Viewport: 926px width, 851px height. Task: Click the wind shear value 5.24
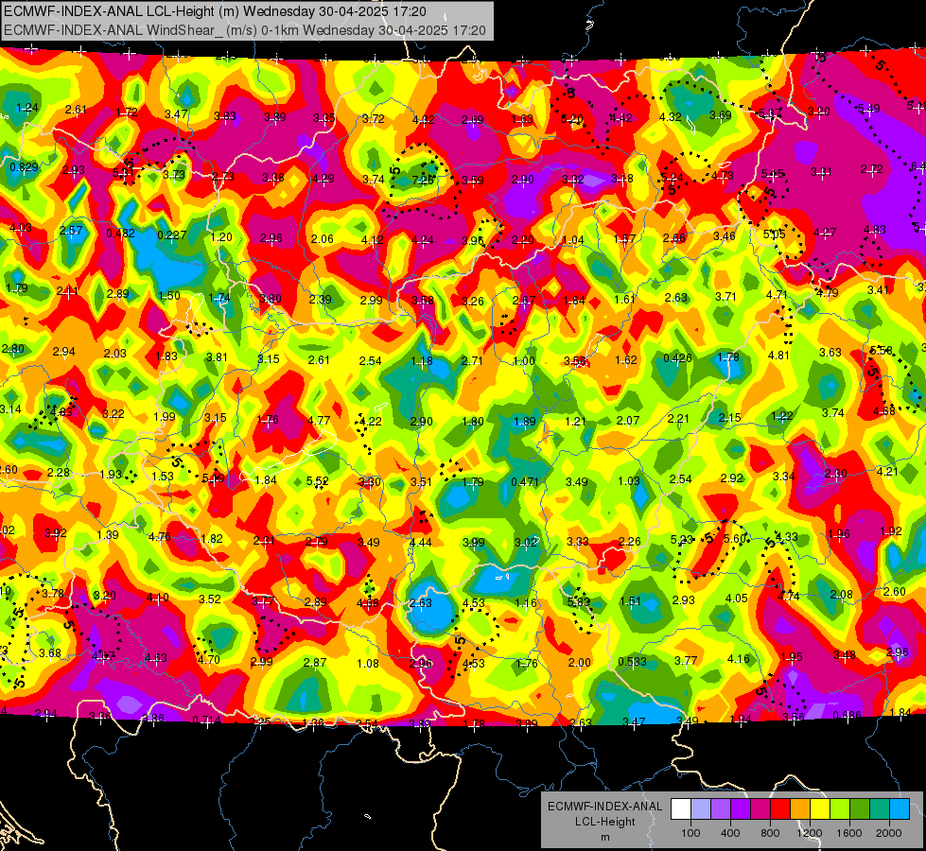pos(673,177)
